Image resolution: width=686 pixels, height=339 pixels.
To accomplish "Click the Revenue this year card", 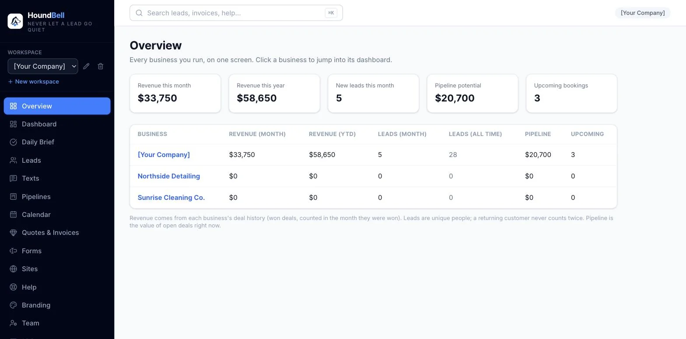I will point(274,93).
